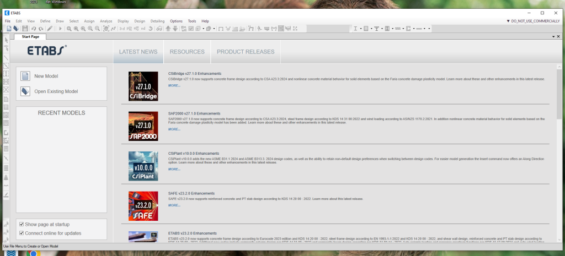Click the Open Existing Model icon
This screenshot has height=256, width=565.
click(25, 91)
